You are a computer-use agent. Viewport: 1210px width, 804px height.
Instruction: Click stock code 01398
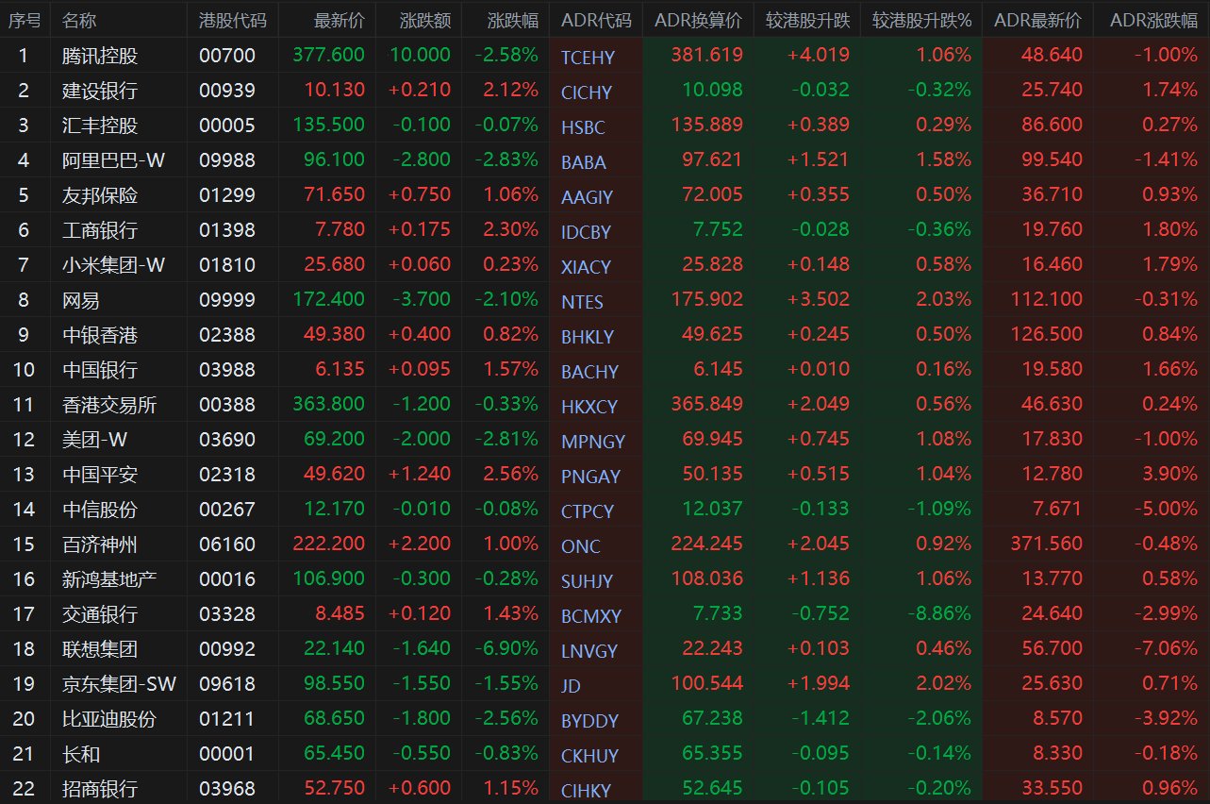click(x=227, y=230)
